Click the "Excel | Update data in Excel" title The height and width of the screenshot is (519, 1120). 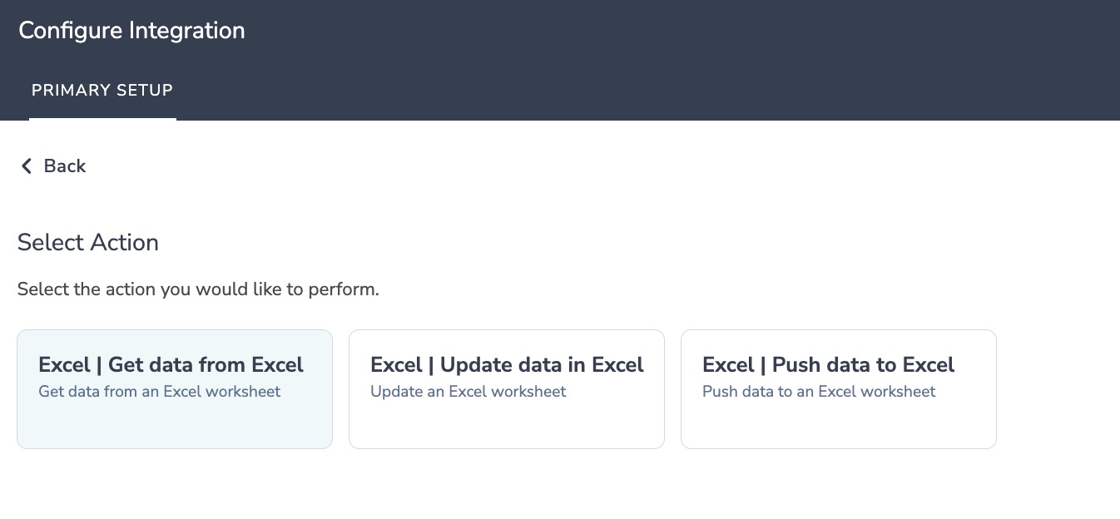click(507, 365)
